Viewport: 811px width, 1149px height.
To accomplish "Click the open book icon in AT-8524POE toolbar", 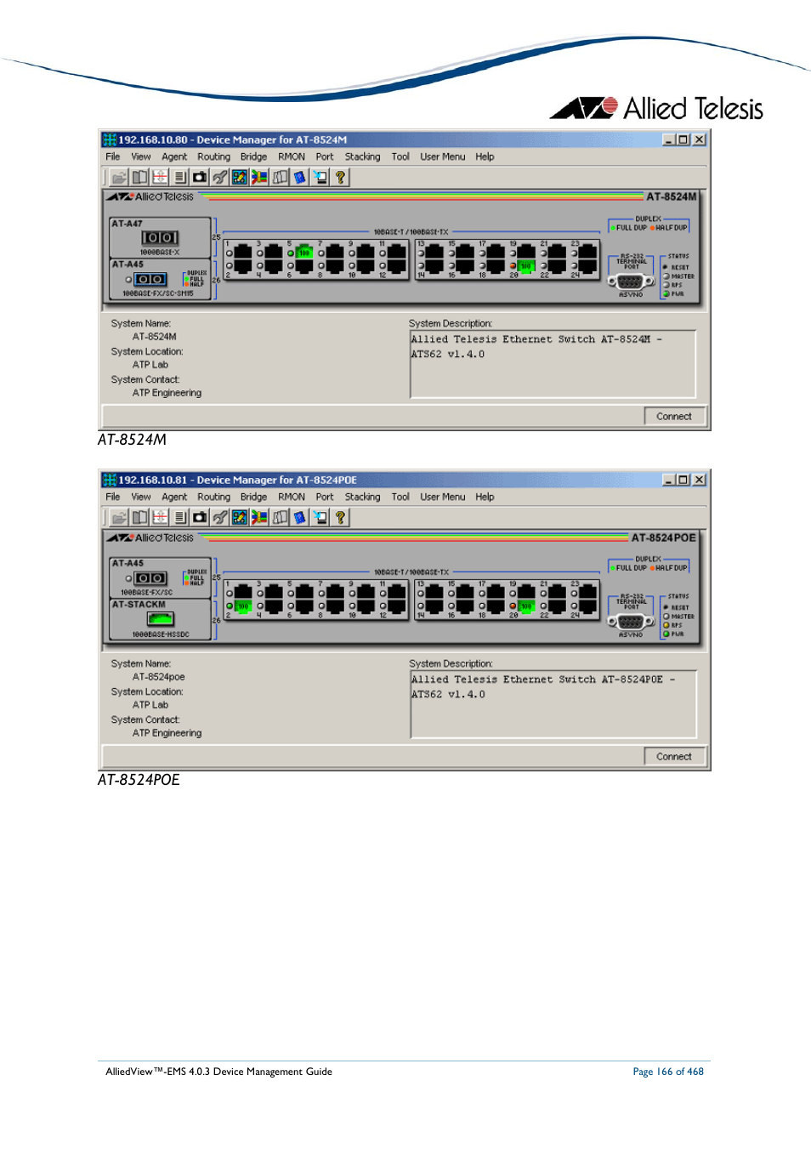I will [x=139, y=517].
